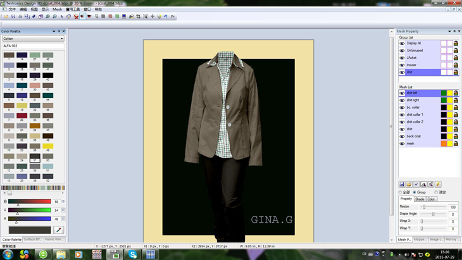This screenshot has height=260, width=462.
Task: Click the G value spinner arrows
Action: (x=63, y=210)
